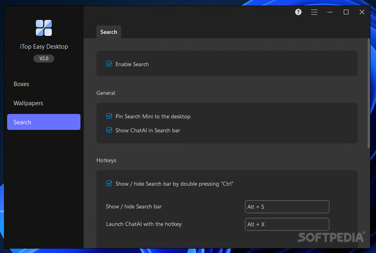Click the V2.0 version badge
Screen dimensions: 376x253
(x=44, y=59)
